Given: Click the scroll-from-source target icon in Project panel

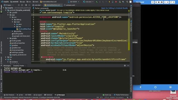Looking at the screenshot, I should (x=19, y=5).
